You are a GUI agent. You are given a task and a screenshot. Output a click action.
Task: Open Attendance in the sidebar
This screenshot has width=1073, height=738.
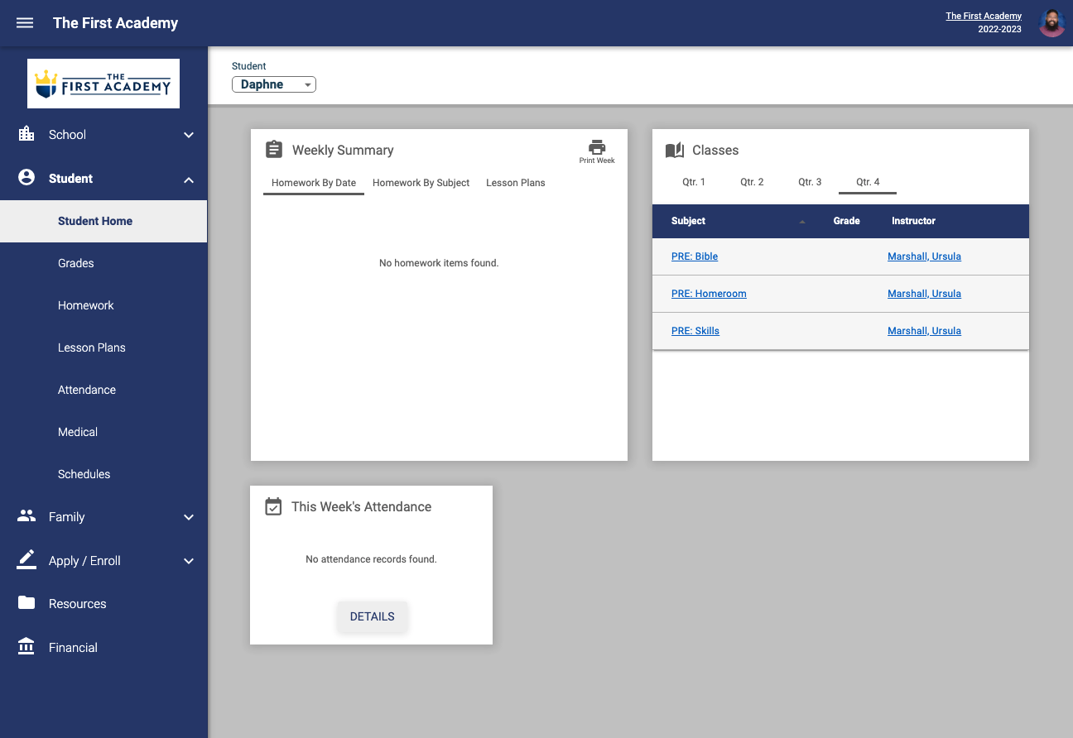pyautogui.click(x=103, y=390)
